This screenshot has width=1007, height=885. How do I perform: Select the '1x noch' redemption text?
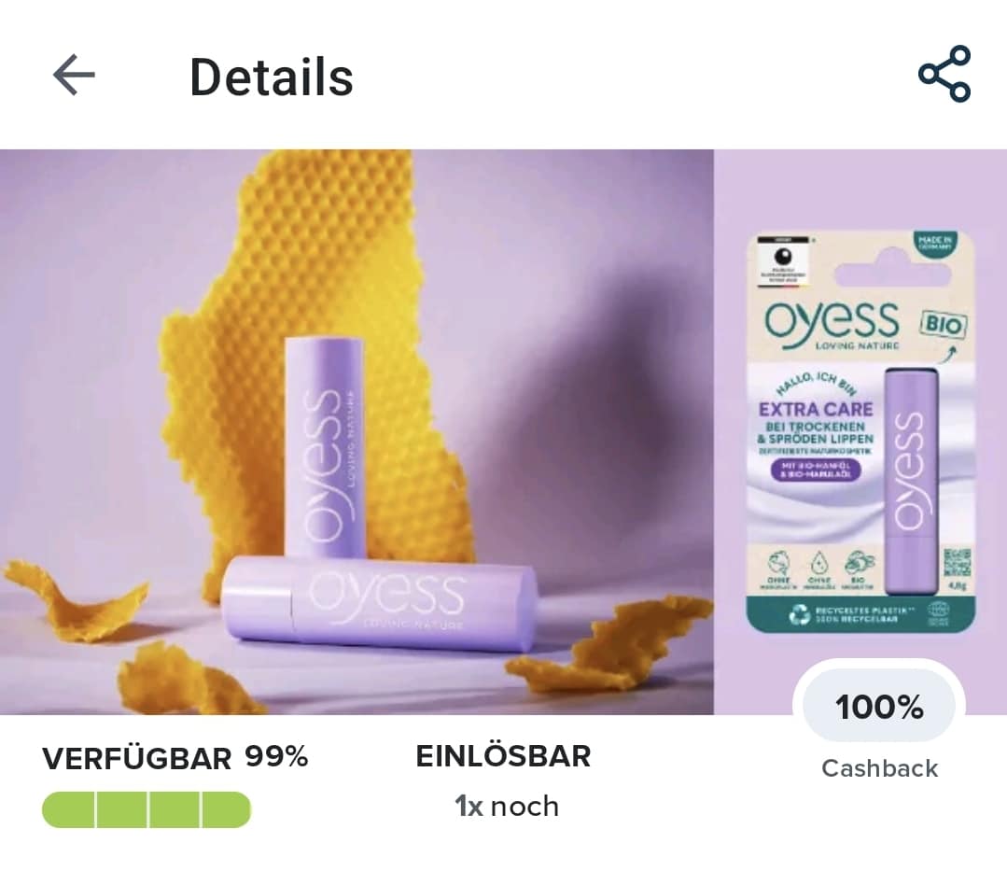[506, 806]
